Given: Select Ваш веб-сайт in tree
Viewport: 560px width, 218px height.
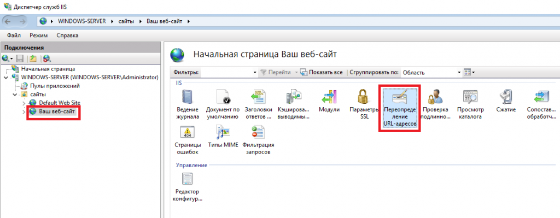Looking at the screenshot, I should click(57, 111).
